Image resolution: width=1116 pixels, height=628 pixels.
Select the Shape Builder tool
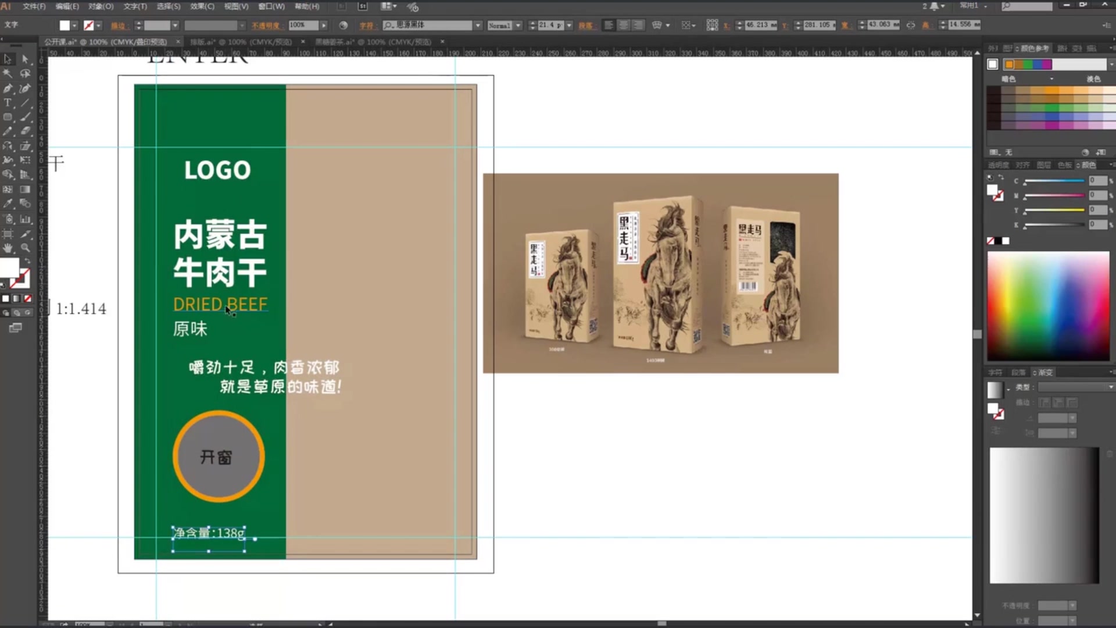point(8,174)
